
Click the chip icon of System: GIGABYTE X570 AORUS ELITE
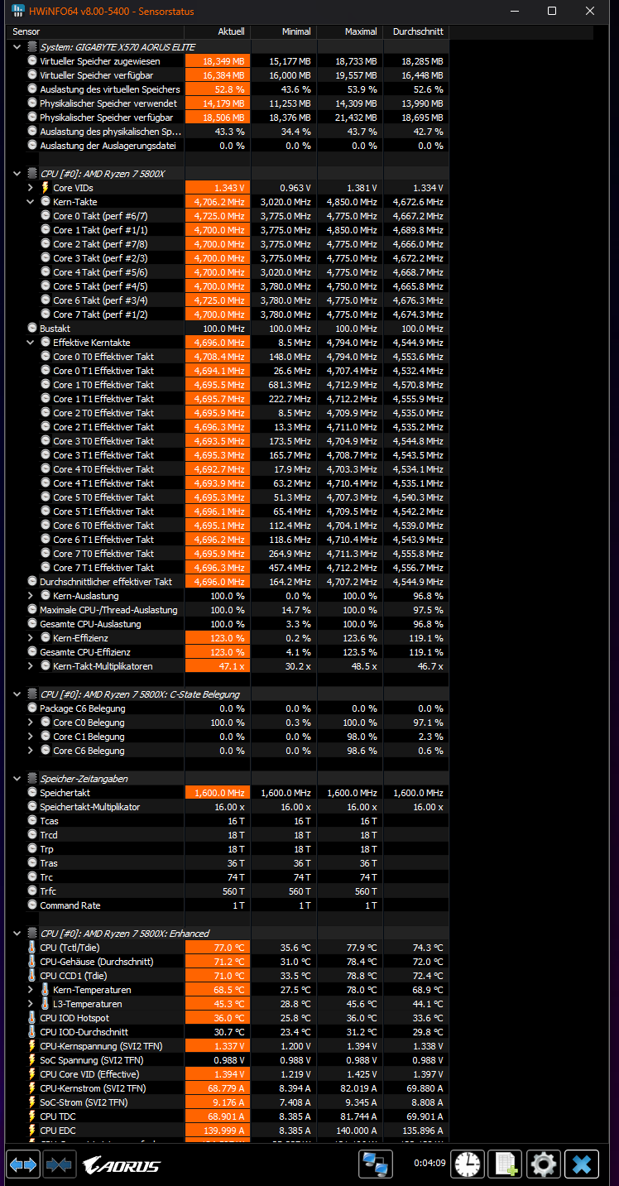point(32,47)
